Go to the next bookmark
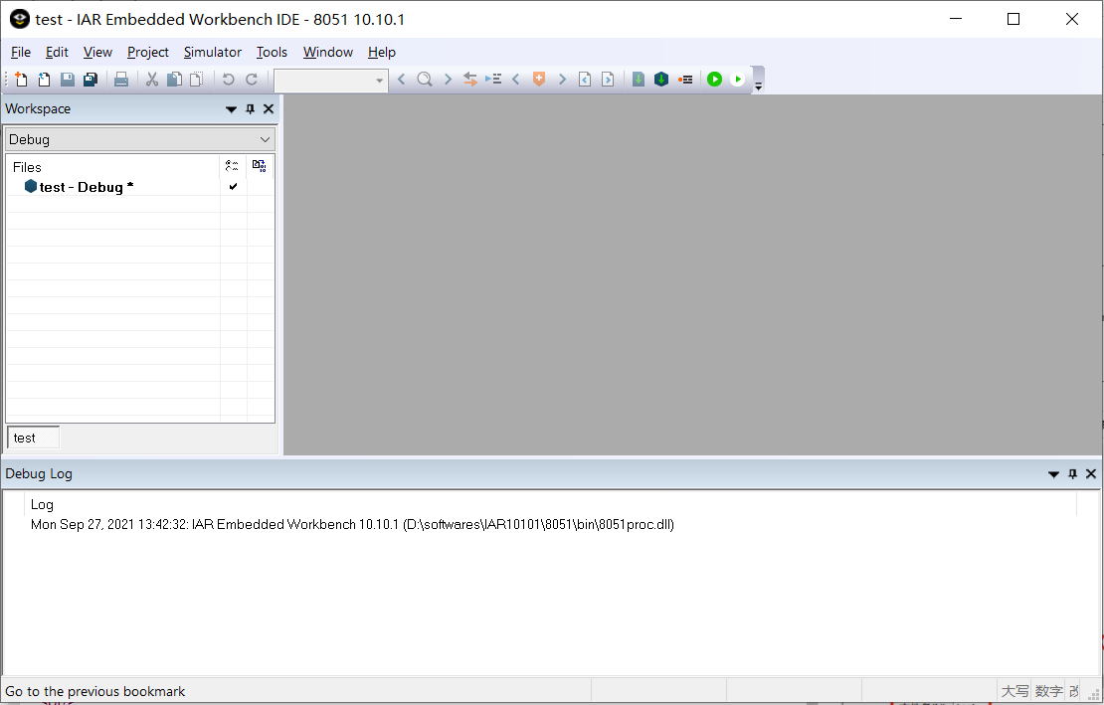Screen dimensions: 1104x705 [562, 80]
